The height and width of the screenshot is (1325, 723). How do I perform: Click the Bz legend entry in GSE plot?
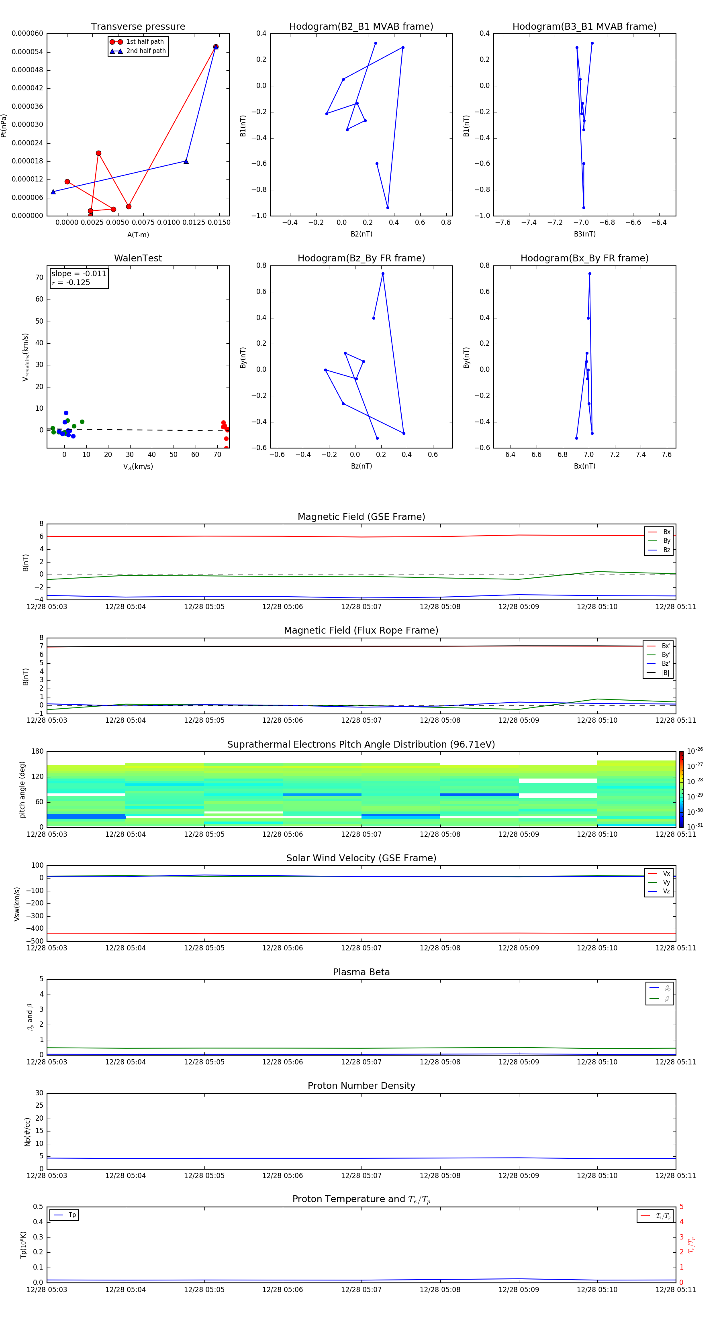pyautogui.click(x=659, y=550)
